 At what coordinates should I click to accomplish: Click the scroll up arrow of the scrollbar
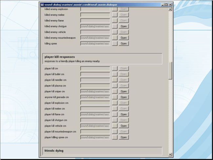170,9
